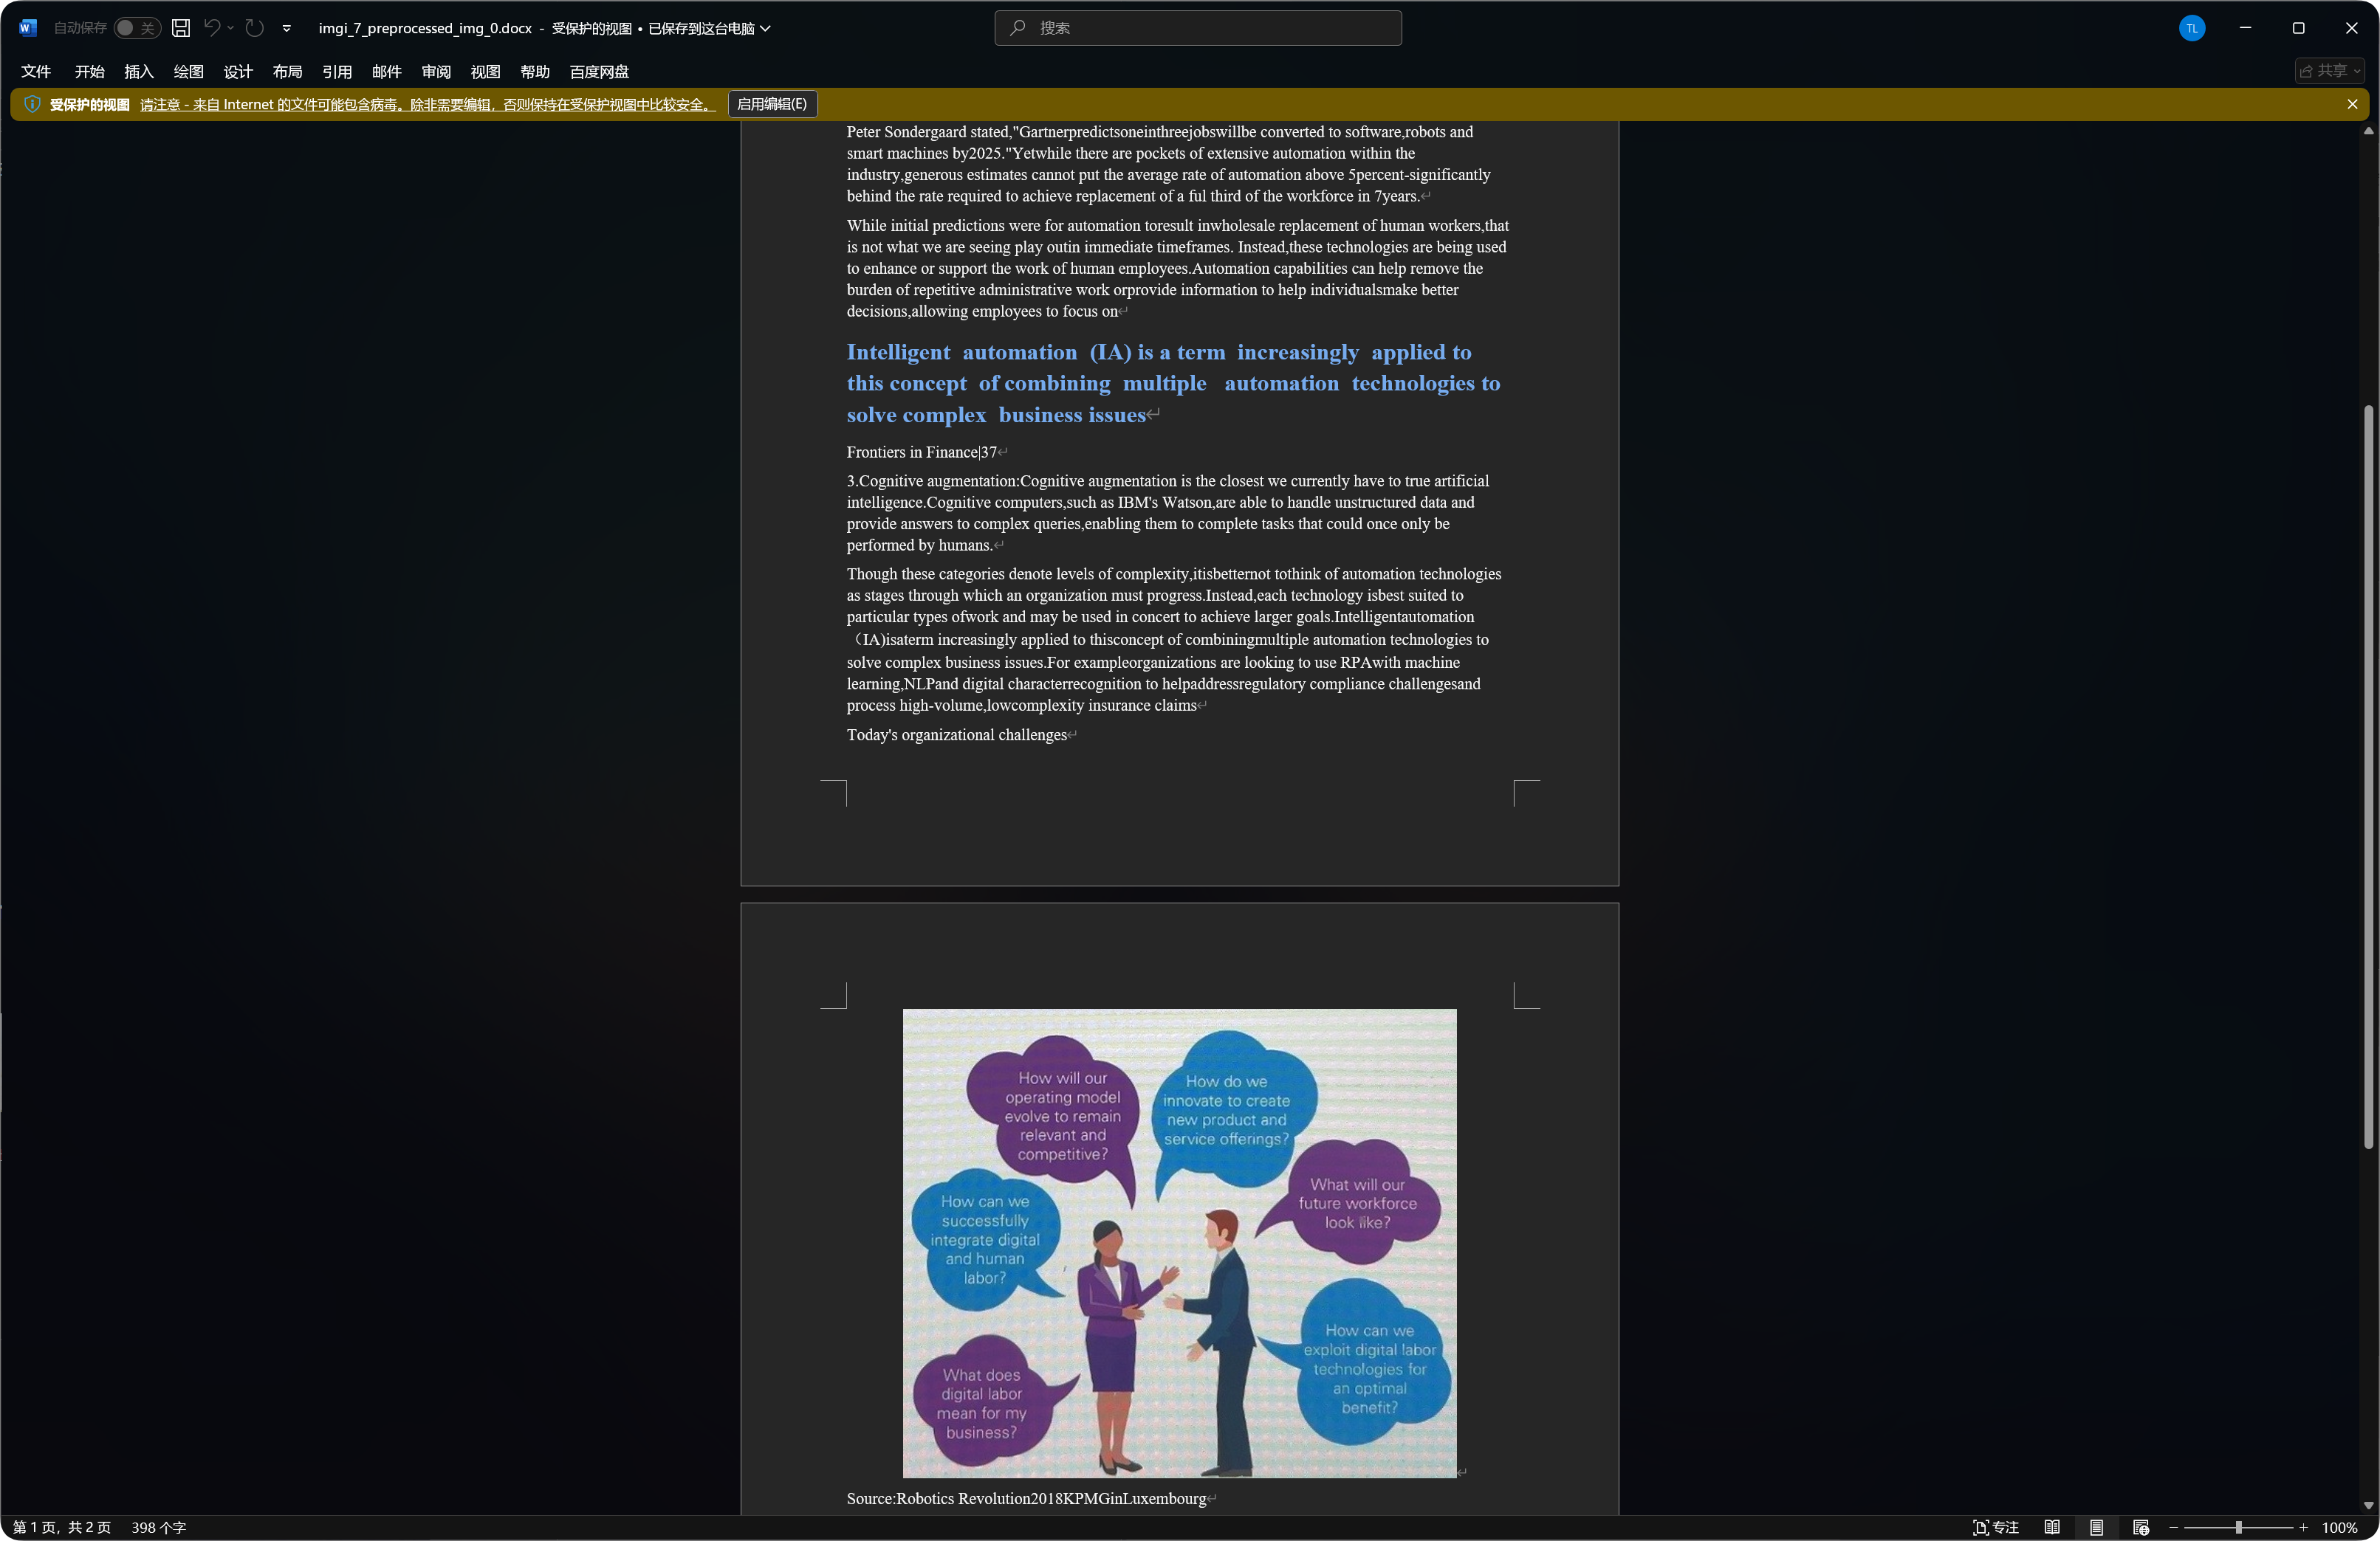2380x1541 pixels.
Task: Switch to Read Mode view icon
Action: [x=2052, y=1527]
